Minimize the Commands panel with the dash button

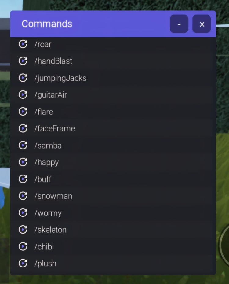click(179, 24)
